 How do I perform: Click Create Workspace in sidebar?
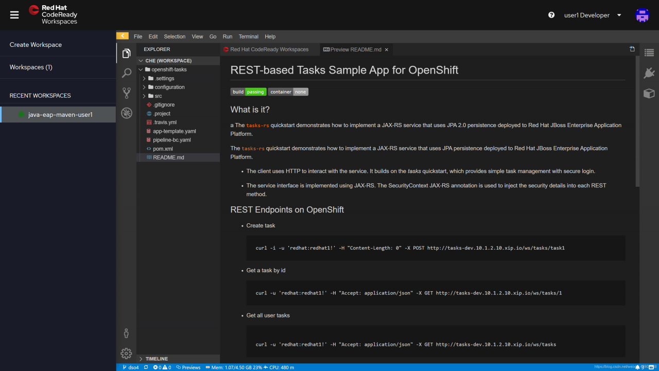point(36,45)
